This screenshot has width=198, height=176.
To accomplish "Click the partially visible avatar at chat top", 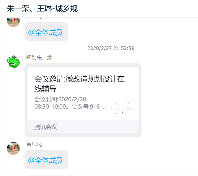I will 13,22.
